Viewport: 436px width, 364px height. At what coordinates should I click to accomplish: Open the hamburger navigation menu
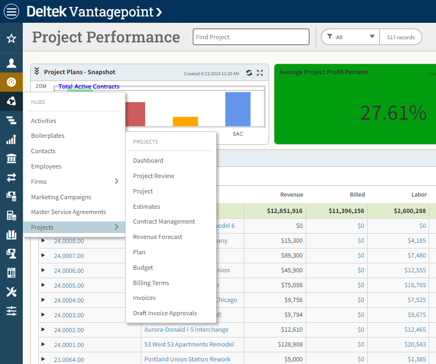pos(11,11)
